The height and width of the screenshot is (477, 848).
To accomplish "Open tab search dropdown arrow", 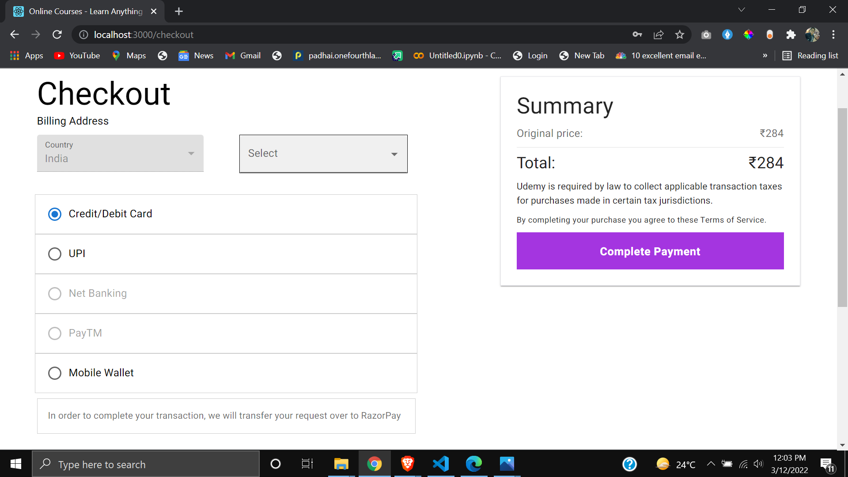I will (742, 10).
